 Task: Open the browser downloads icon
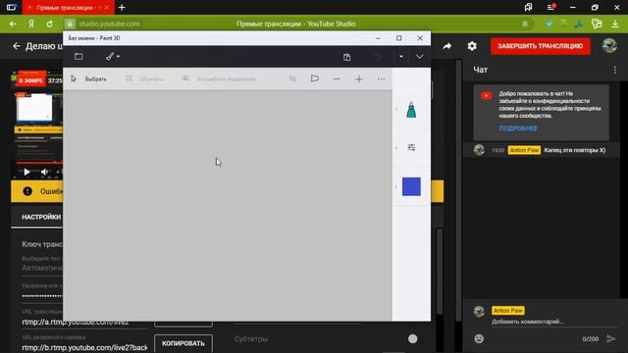[x=615, y=24]
